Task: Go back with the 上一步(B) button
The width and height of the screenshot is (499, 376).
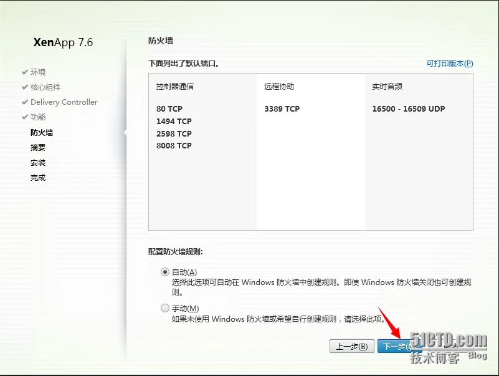Action: click(351, 346)
